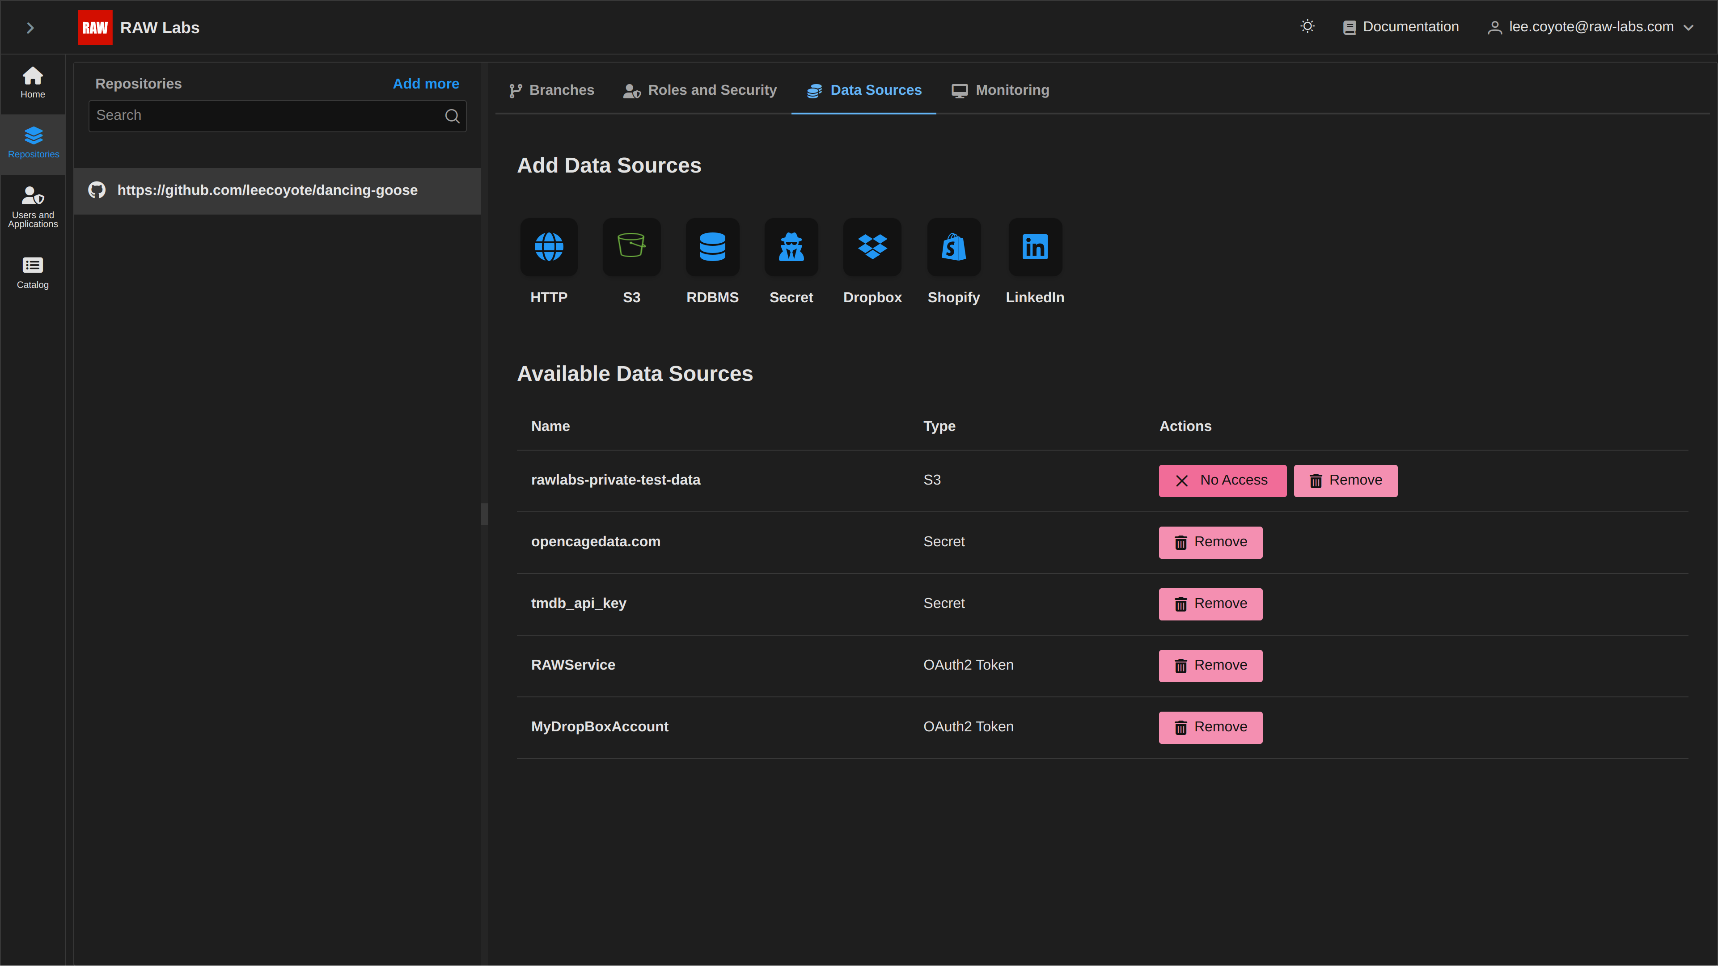Click the opencagedata.com name
Screen dimensions: 1718x966
596,542
